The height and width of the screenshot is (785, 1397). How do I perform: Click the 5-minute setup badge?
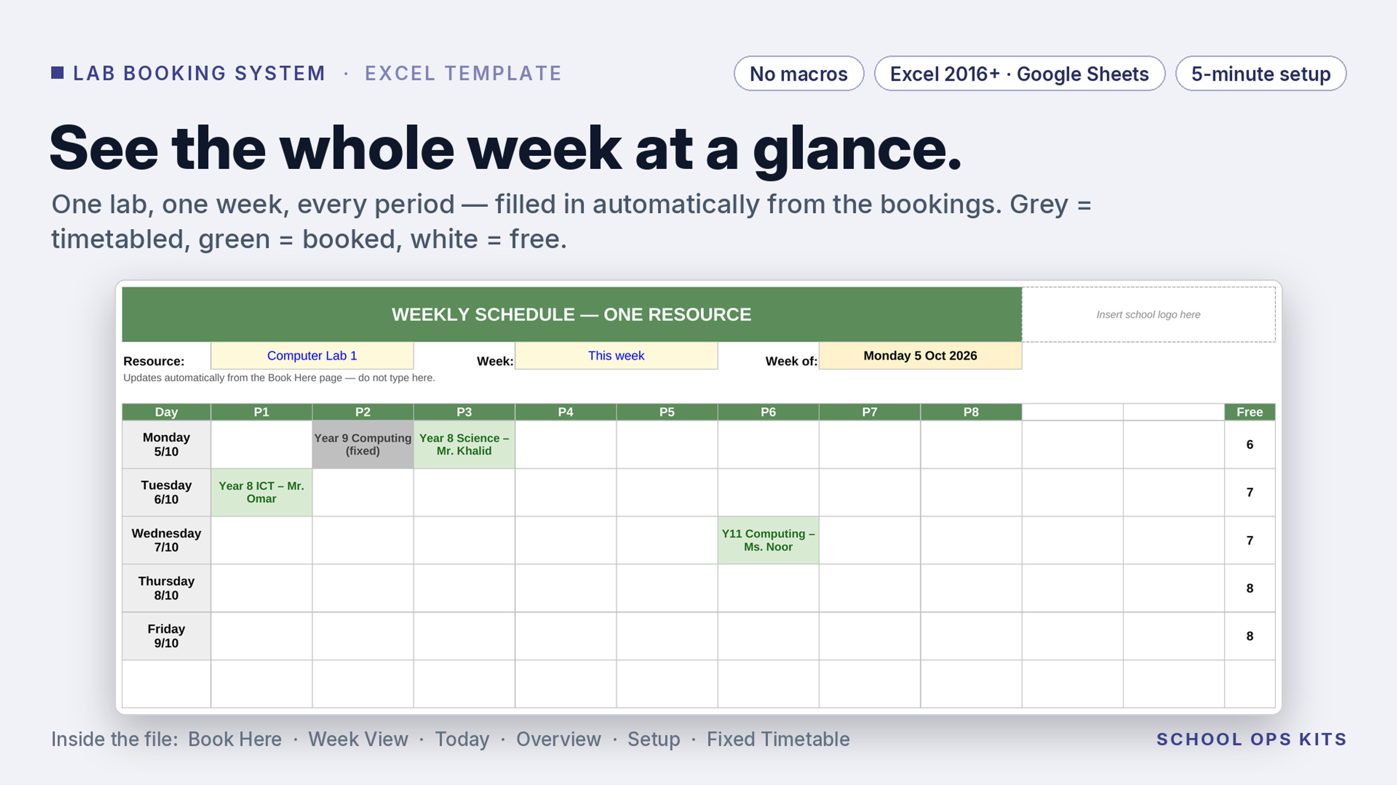[x=1261, y=74]
